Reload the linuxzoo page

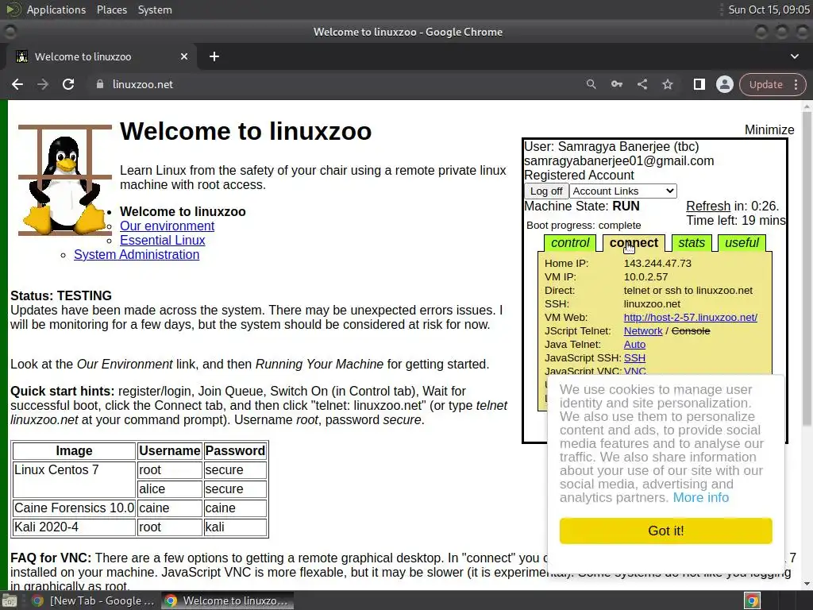pos(68,84)
